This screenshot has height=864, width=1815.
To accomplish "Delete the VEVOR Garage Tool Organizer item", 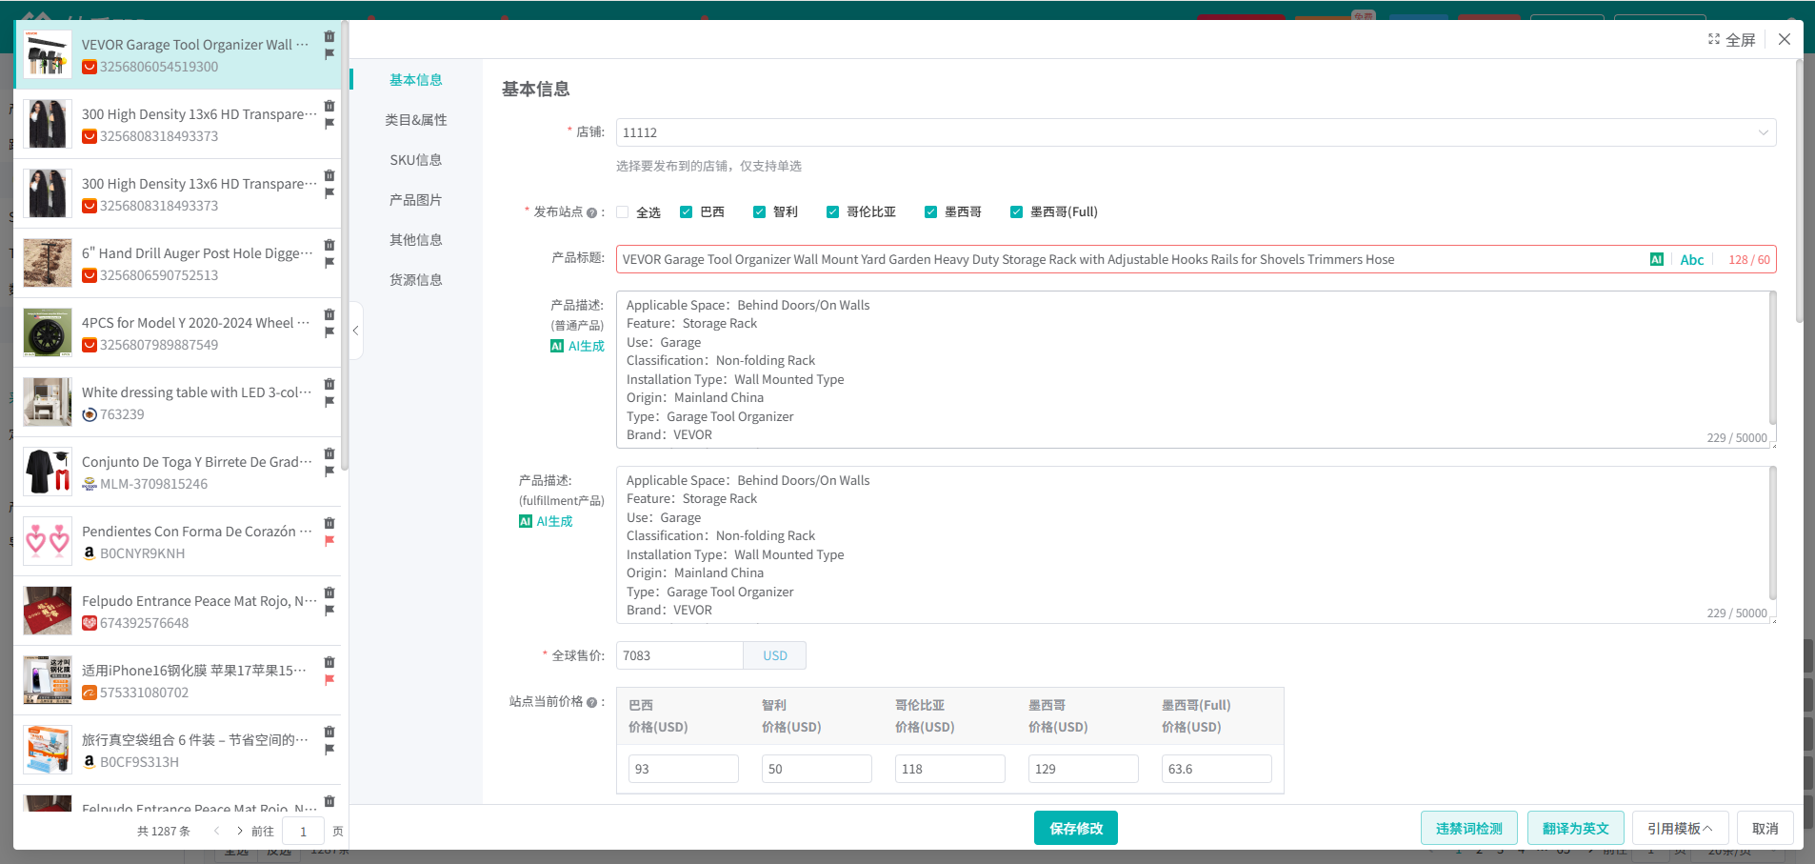I will 329,36.
